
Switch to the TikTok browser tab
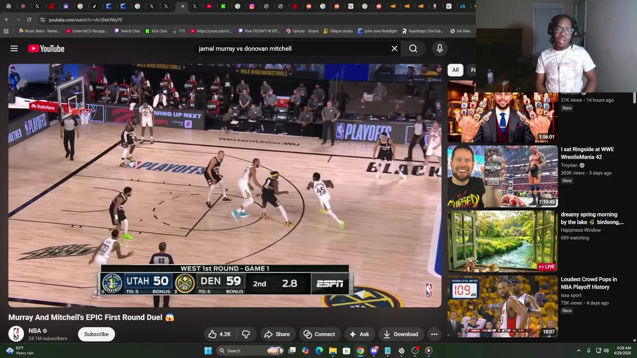coord(95,6)
